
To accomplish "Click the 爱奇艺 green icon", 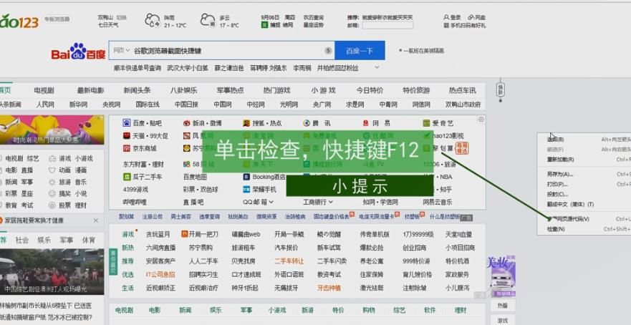I will (426, 123).
